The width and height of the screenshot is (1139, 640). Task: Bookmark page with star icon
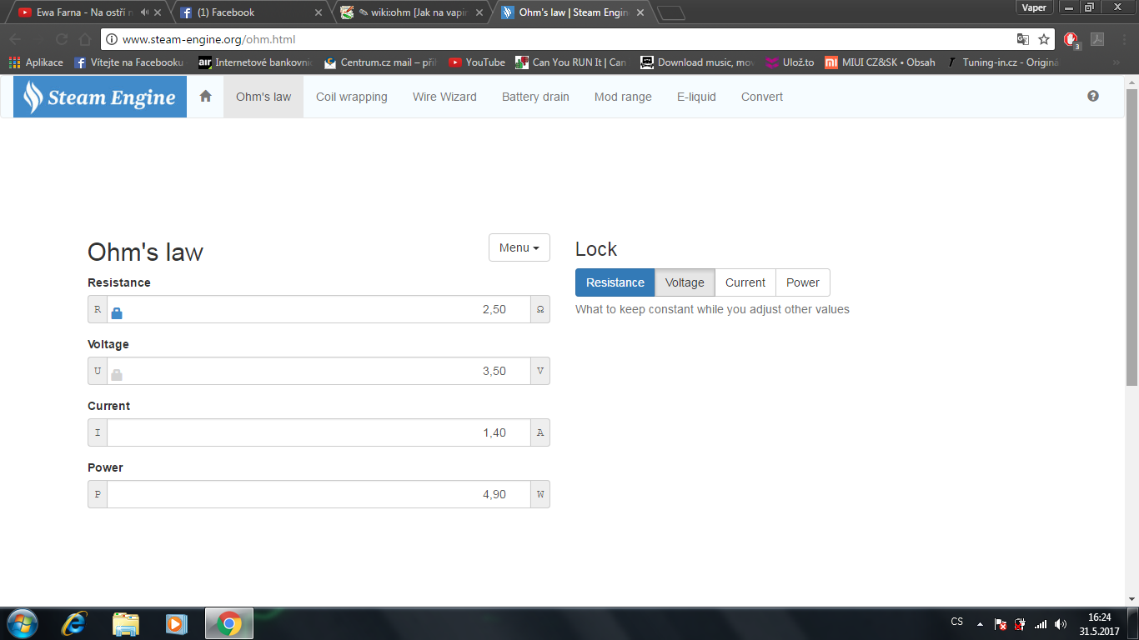tap(1044, 39)
